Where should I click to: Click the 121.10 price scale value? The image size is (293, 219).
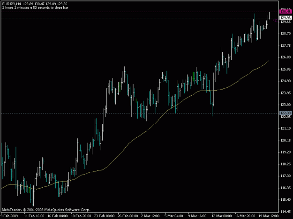click(285, 128)
